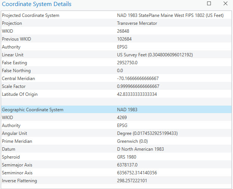Click the Transverse Mercator projection value
Image resolution: width=233 pixels, height=189 pixels.
(137, 23)
